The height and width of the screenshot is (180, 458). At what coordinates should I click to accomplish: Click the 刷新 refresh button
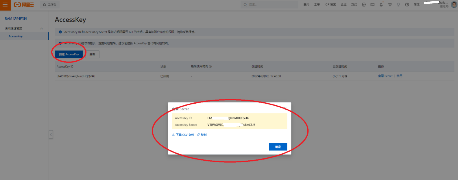point(93,54)
